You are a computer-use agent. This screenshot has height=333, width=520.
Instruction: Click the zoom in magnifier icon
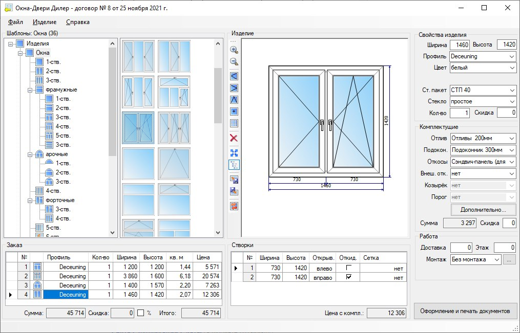pos(234,50)
